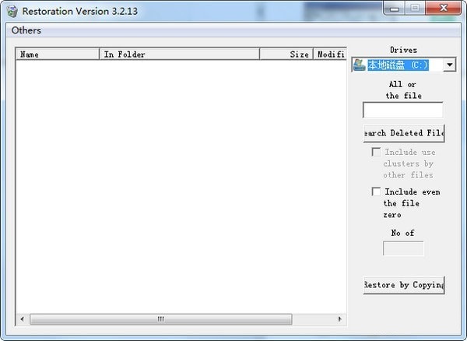Expand the Drives dropdown arrow
Screen dimensions: 467x341
pos(449,65)
